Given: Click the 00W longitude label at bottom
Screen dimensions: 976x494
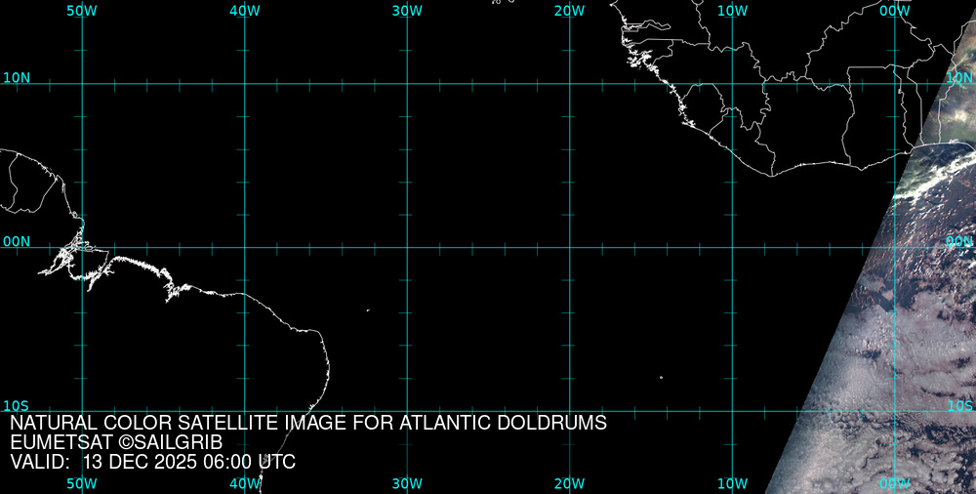Looking at the screenshot, I should coord(894,483).
